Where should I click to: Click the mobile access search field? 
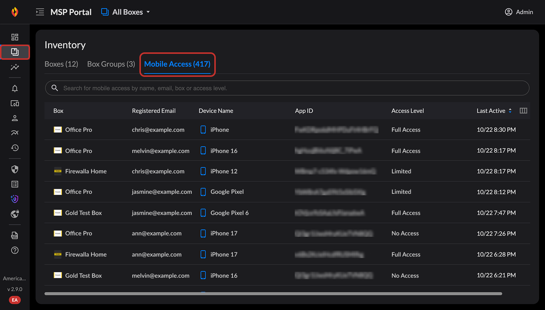pyautogui.click(x=287, y=88)
